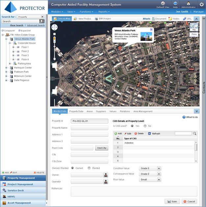Select No for Is CAS used
This screenshot has height=207, width=206.
(145, 126)
